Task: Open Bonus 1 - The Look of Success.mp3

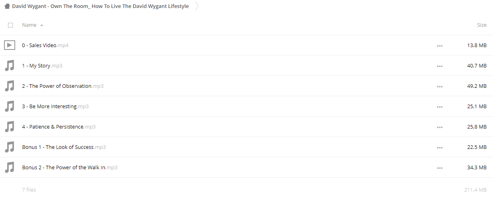Action: (64, 147)
